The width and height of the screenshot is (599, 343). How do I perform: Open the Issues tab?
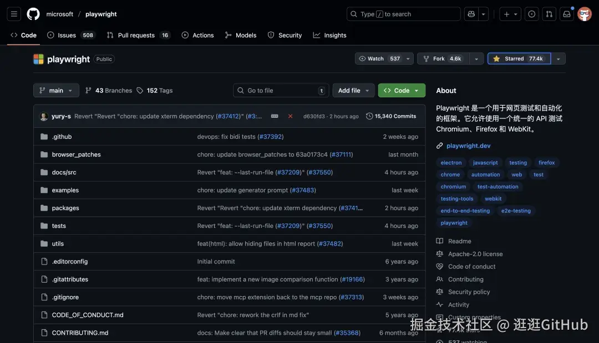[71, 35]
